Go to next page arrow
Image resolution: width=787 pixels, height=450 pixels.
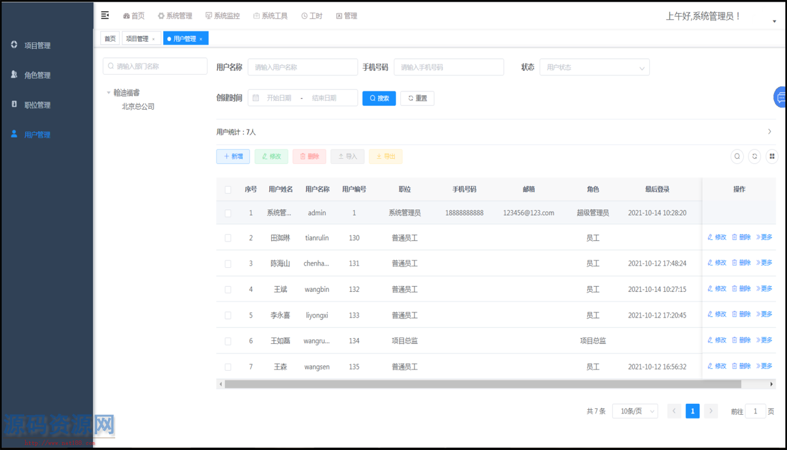[711, 411]
